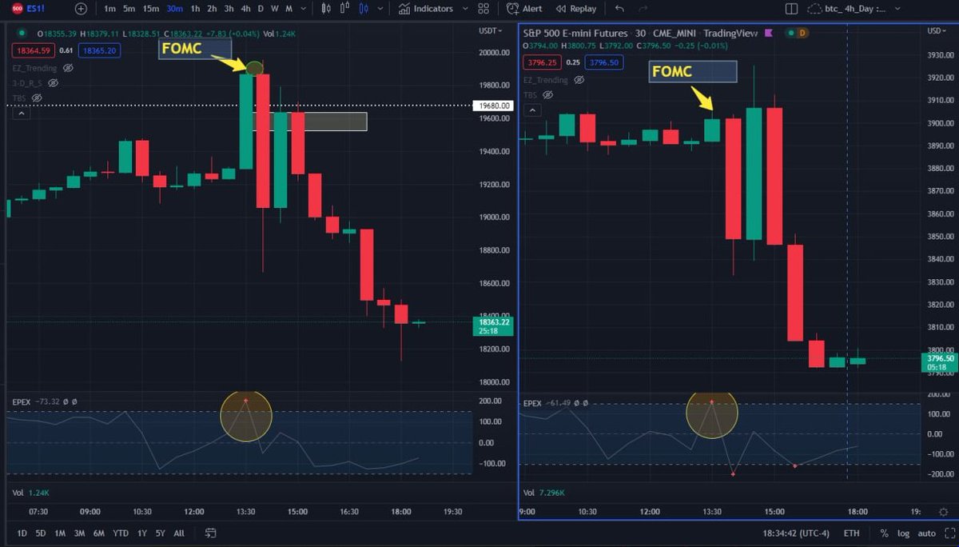This screenshot has height=547, width=959.
Task: Click the orange D data status badge
Action: 802,34
